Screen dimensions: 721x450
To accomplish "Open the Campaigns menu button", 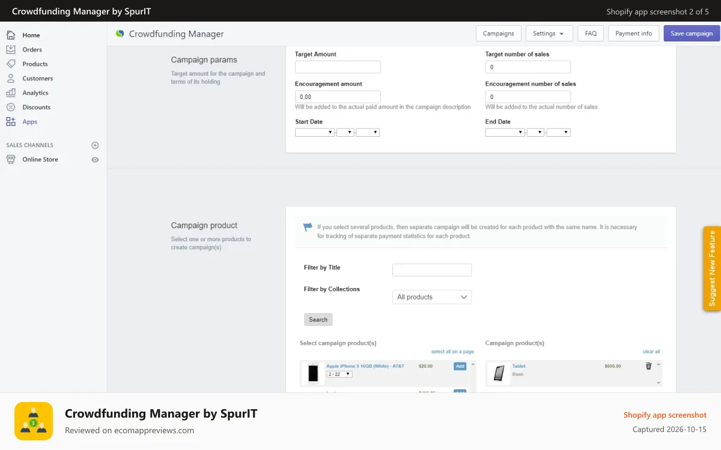I will point(499,34).
